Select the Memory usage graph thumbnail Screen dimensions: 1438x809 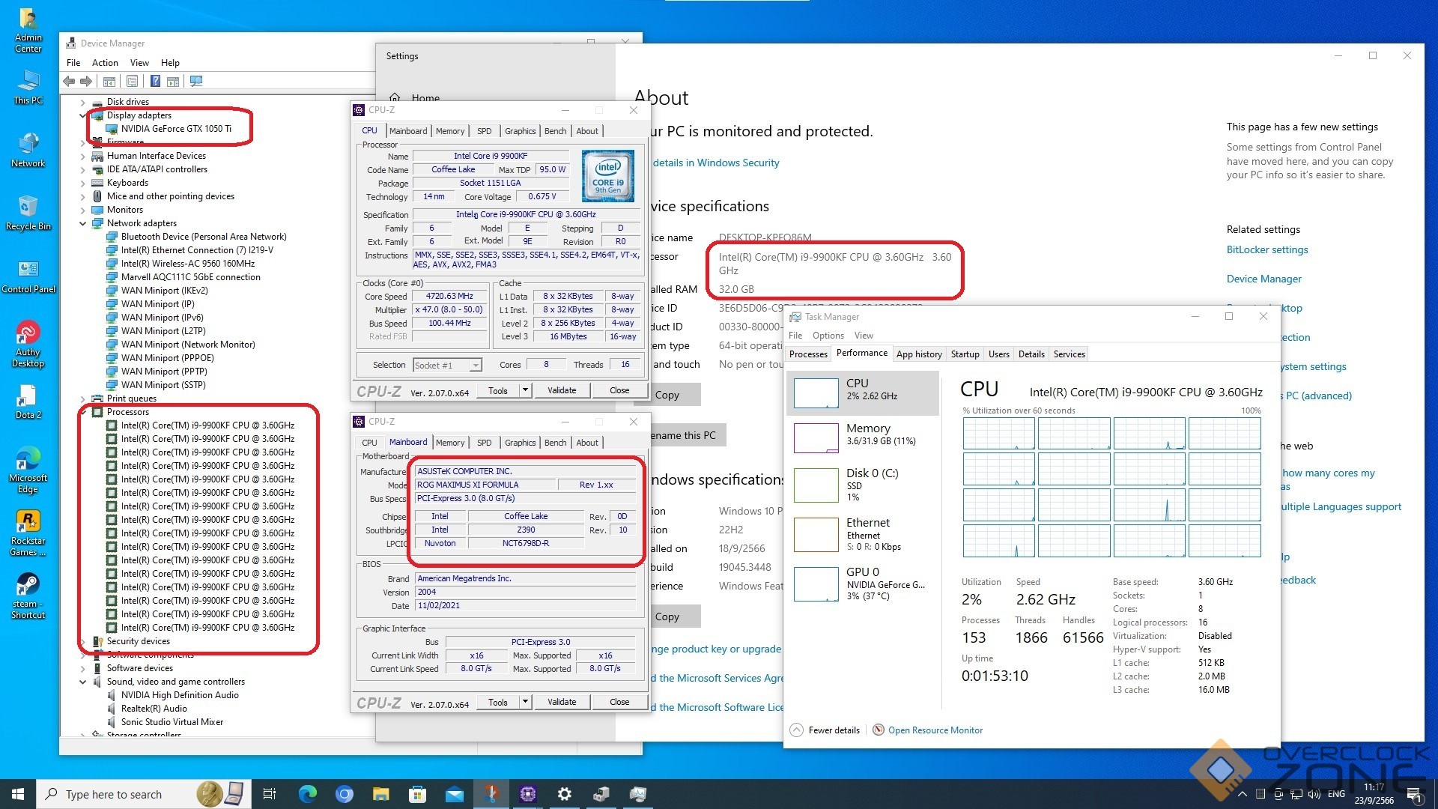click(x=816, y=438)
